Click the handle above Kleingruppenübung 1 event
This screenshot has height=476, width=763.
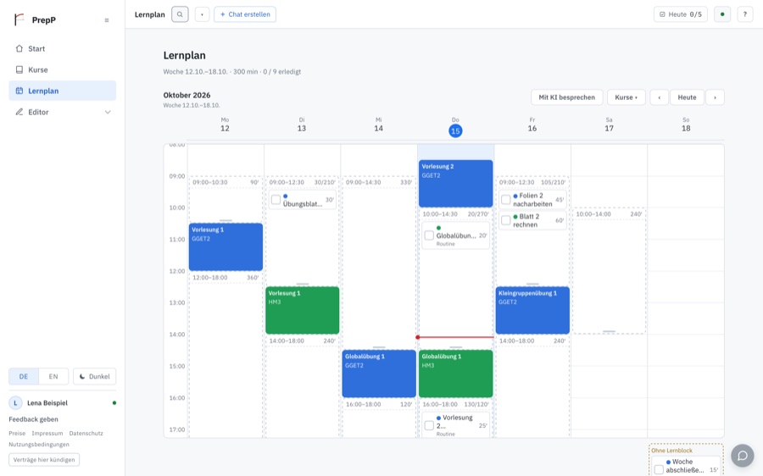click(532, 284)
